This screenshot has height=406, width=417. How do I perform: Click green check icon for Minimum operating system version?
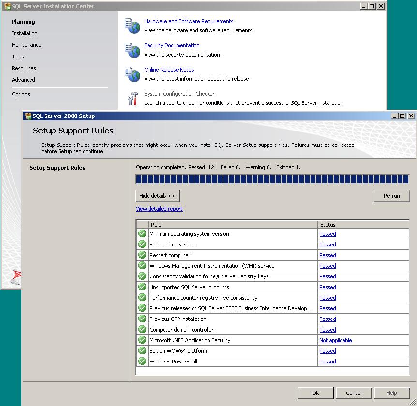142,234
